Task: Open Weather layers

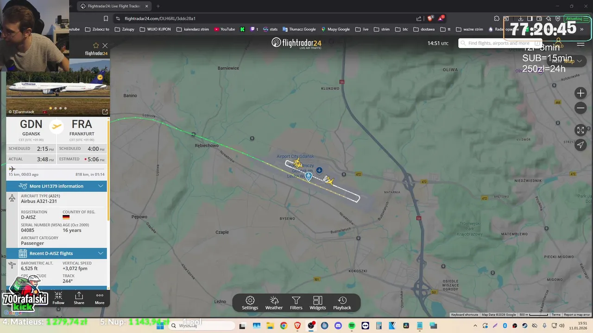Action: pos(274,303)
